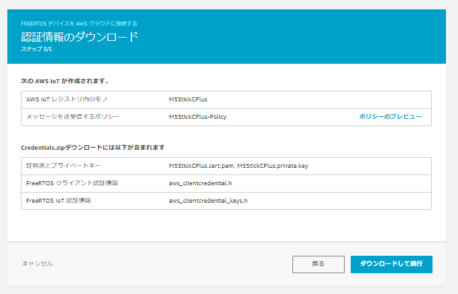
Task: Click the メッセージを送受信するポリシー label
Action: point(73,117)
